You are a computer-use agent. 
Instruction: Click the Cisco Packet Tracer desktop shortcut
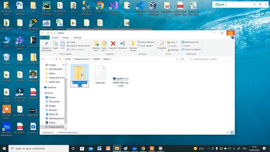[33, 25]
